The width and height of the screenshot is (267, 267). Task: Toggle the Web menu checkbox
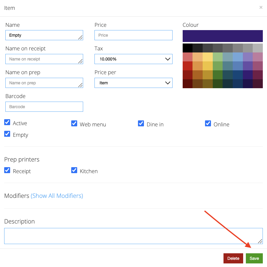74,123
